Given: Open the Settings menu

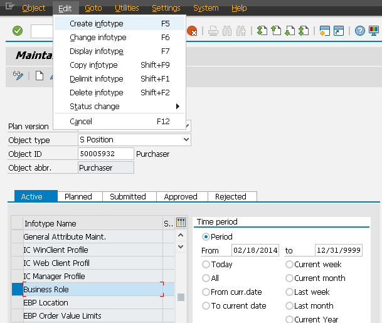Looking at the screenshot, I should click(166, 8).
